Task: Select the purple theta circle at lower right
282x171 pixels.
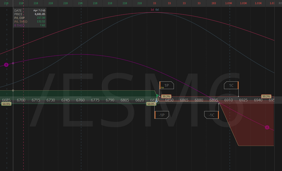Action: click(267, 127)
